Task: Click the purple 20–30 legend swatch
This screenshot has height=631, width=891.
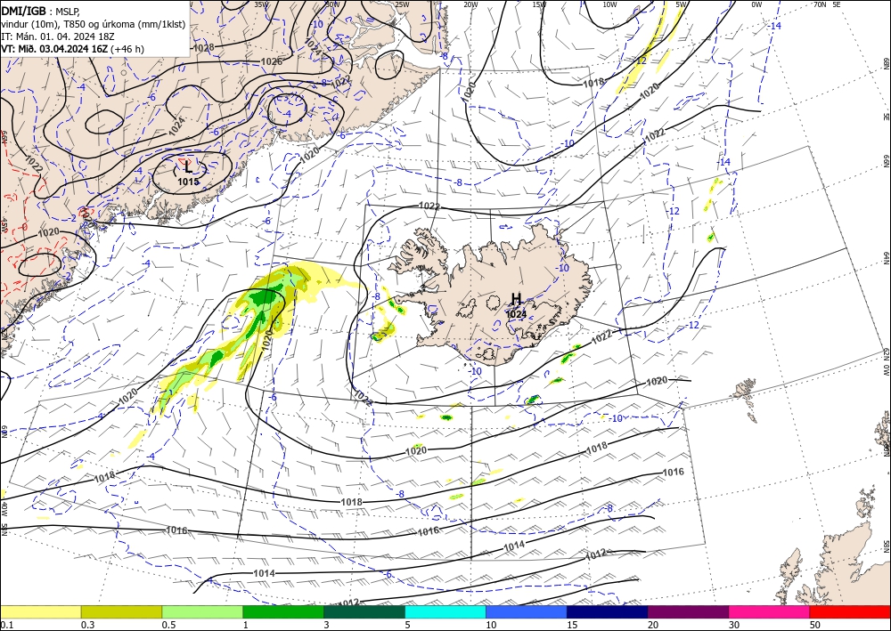Action: (688, 611)
